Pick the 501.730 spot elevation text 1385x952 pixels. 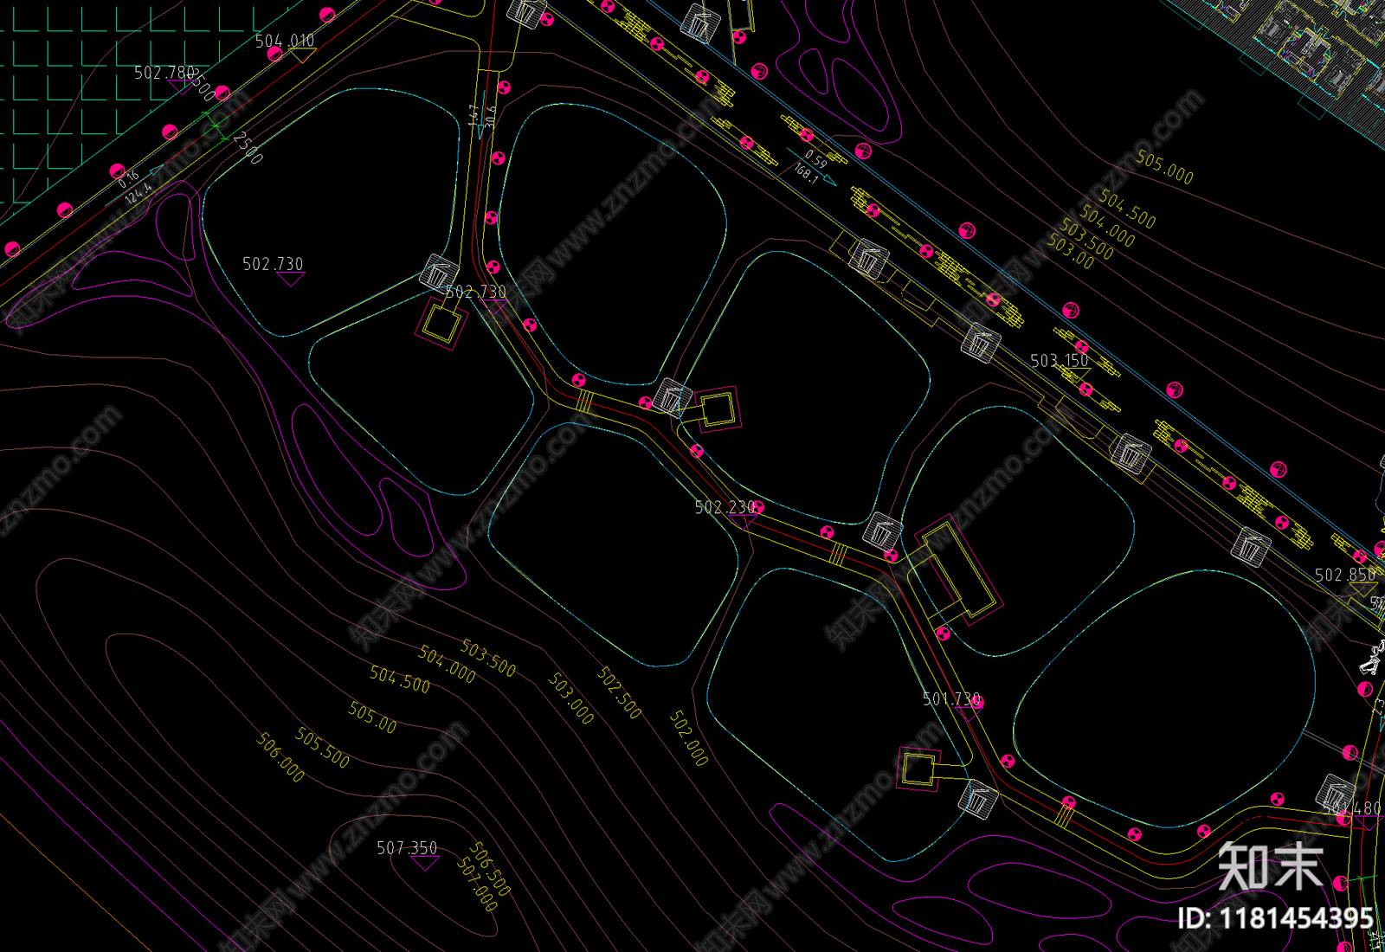click(x=952, y=698)
